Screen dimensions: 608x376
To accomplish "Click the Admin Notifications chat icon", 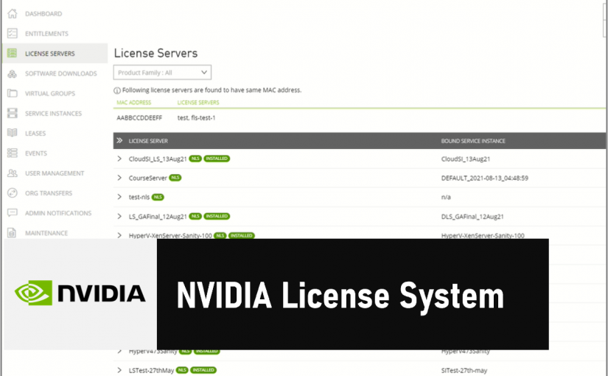I will [13, 212].
